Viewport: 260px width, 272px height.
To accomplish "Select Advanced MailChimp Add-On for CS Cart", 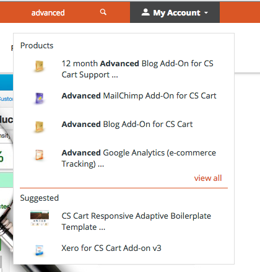I will pos(139,96).
